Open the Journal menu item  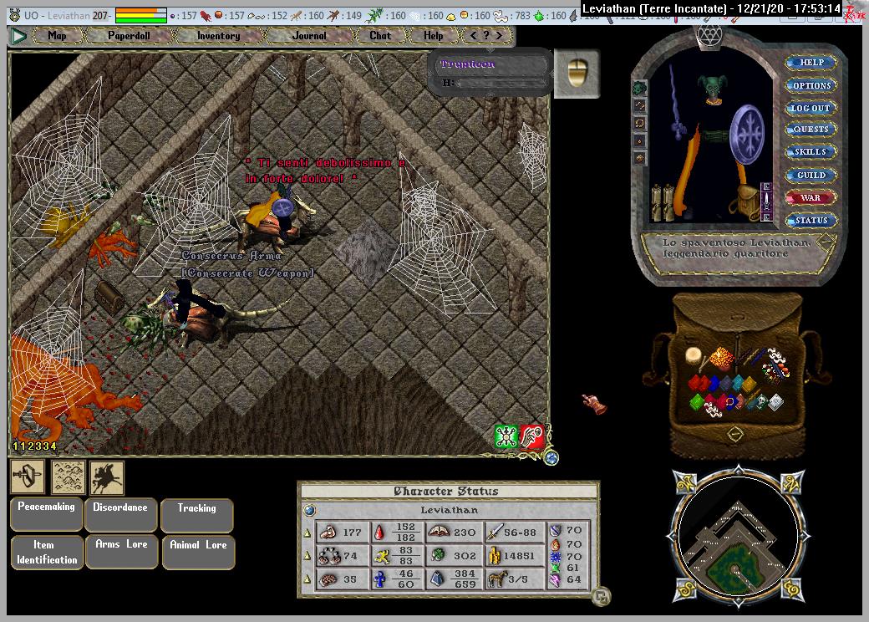pyautogui.click(x=309, y=35)
